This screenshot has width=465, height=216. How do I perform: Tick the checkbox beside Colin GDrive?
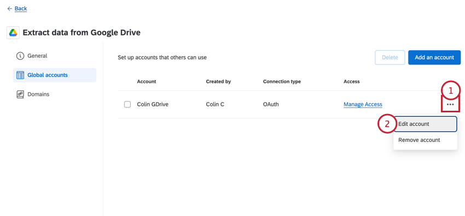pos(127,104)
